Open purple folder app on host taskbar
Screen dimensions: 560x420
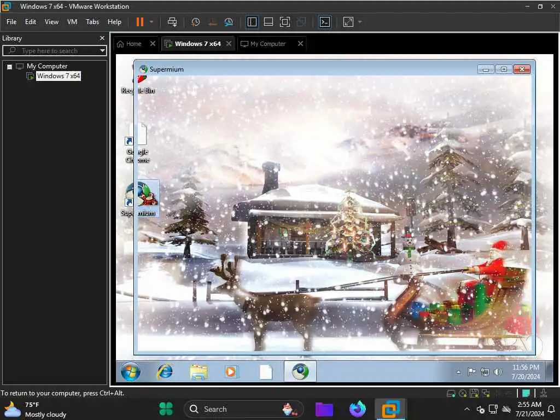pos(324,409)
